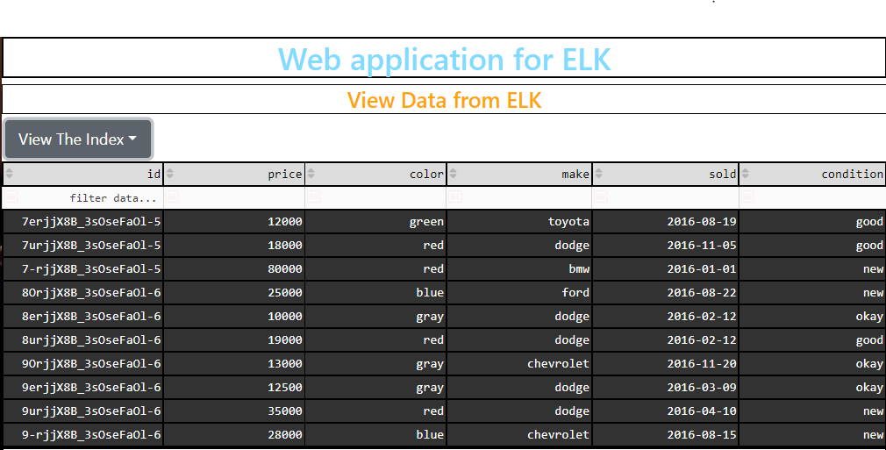The width and height of the screenshot is (886, 450).
Task: Select the bmw make cell
Action: (519, 269)
